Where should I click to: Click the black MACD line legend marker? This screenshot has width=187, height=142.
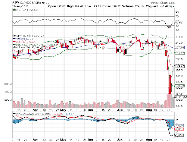tap(14, 114)
